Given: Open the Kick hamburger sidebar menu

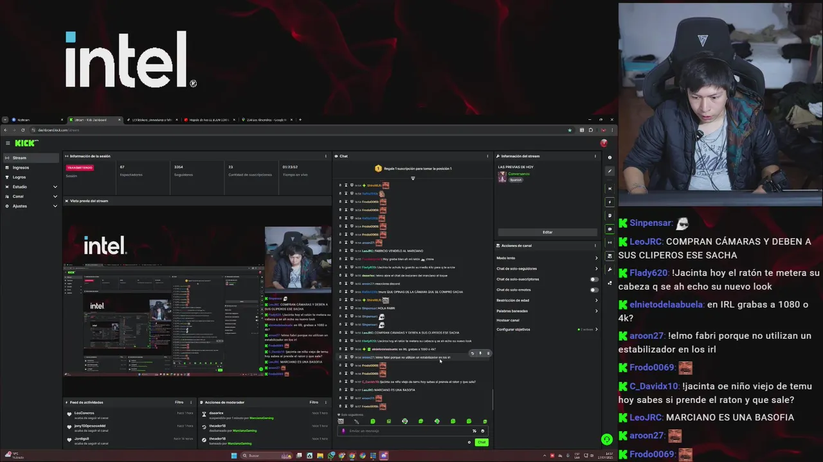Looking at the screenshot, I should [8, 143].
